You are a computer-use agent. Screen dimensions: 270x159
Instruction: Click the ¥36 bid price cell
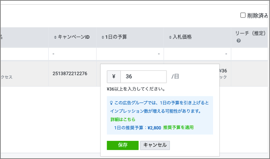[x=223, y=71]
